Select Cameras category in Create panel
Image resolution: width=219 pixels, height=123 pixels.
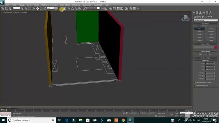point(203,17)
